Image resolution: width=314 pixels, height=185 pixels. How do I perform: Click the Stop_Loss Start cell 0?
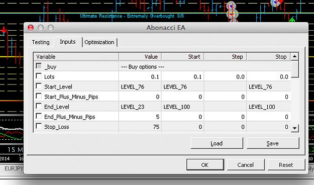(x=183, y=127)
